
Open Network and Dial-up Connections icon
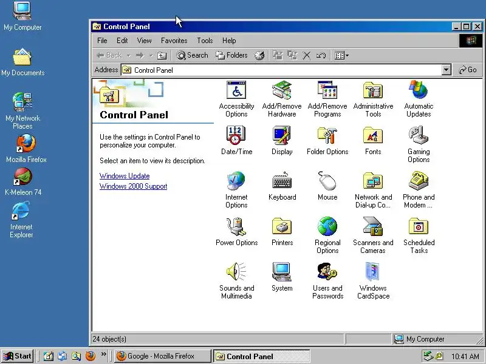[373, 190]
